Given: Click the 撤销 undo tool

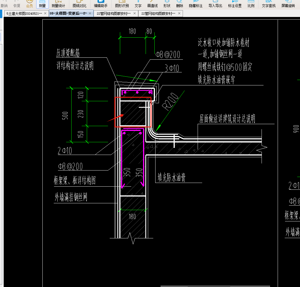Looking at the screenshot, I should [4, 4].
